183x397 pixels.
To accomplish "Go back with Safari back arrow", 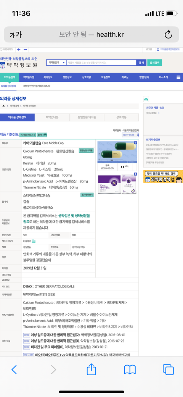I will [x=14, y=370].
